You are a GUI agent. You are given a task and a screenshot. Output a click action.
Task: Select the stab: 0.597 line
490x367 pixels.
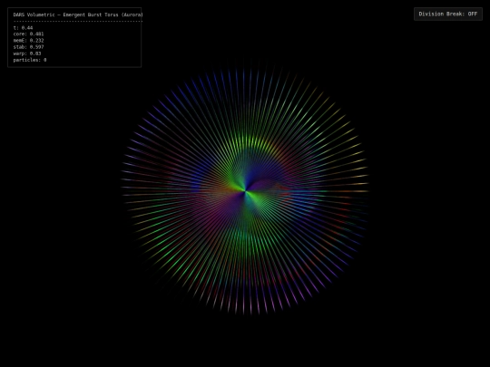28,47
